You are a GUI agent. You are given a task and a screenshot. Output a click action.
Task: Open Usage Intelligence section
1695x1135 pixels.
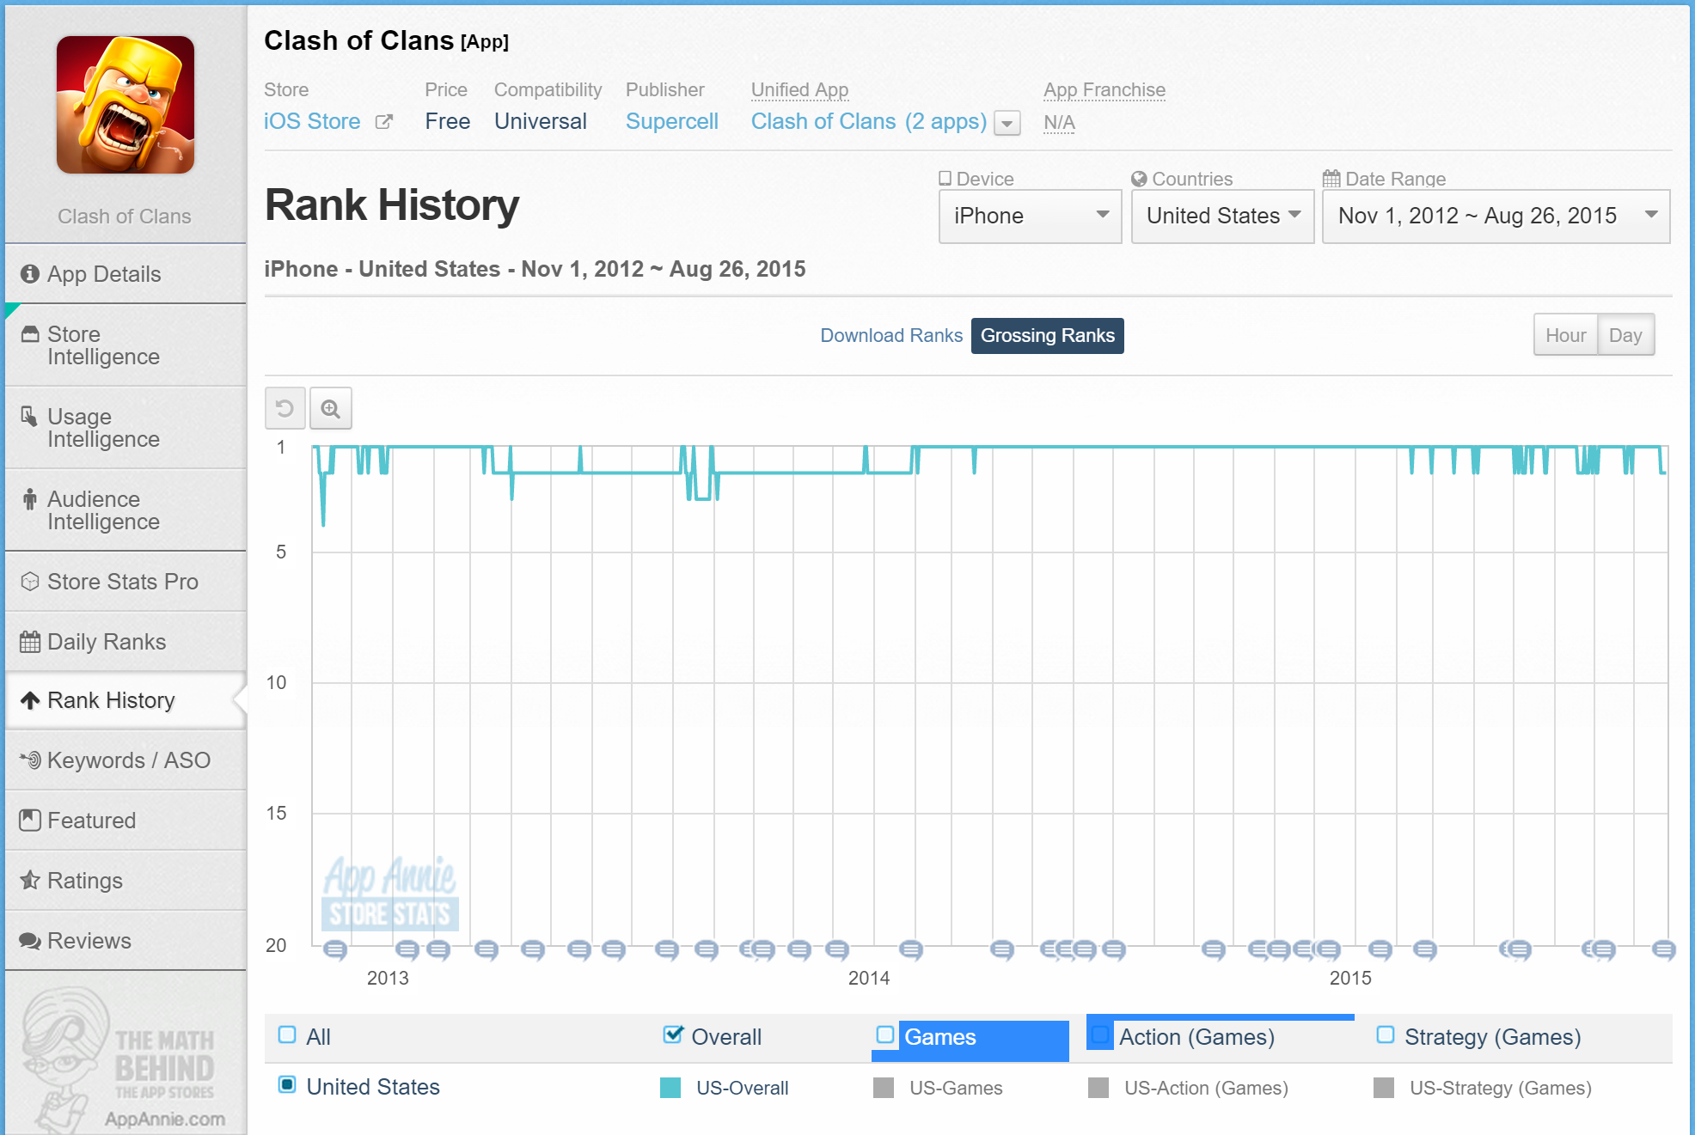click(x=125, y=428)
